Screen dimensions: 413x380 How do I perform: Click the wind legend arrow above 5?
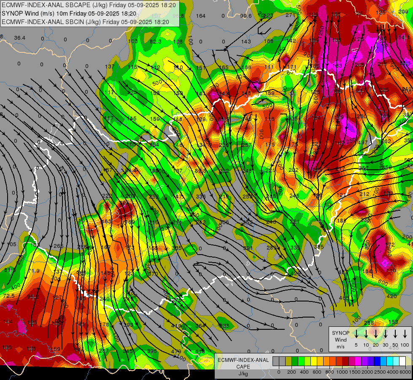click(356, 334)
